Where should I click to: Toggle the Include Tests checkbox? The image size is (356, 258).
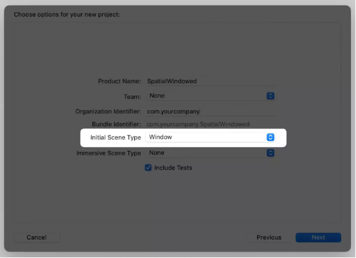tap(148, 168)
